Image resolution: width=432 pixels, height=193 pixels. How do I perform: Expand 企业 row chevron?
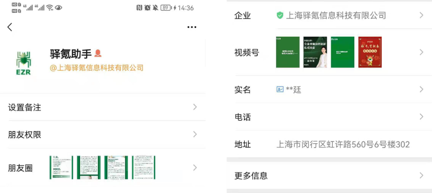click(421, 16)
